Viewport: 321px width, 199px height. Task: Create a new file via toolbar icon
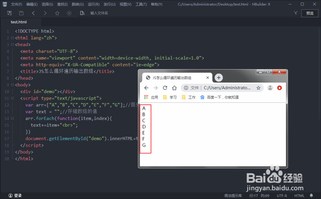coord(9,13)
